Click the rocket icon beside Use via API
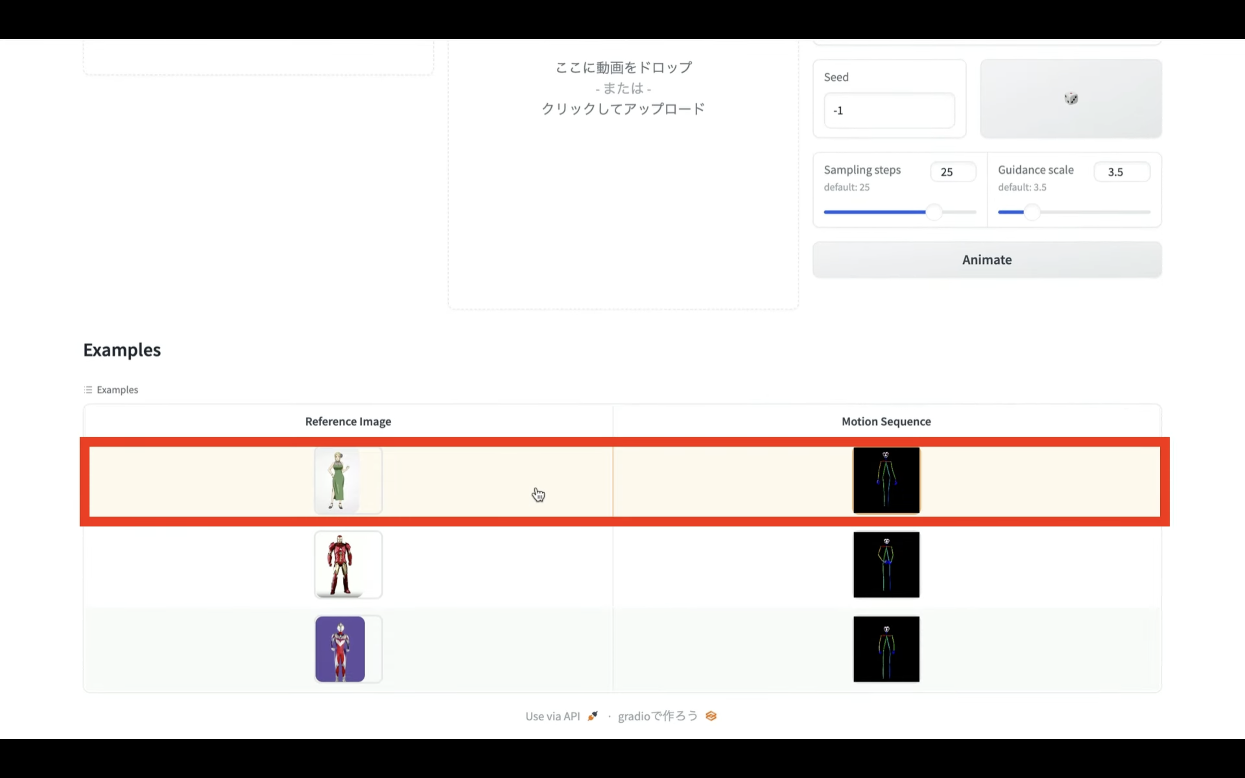Screen dimensions: 1245x778 tap(593, 716)
